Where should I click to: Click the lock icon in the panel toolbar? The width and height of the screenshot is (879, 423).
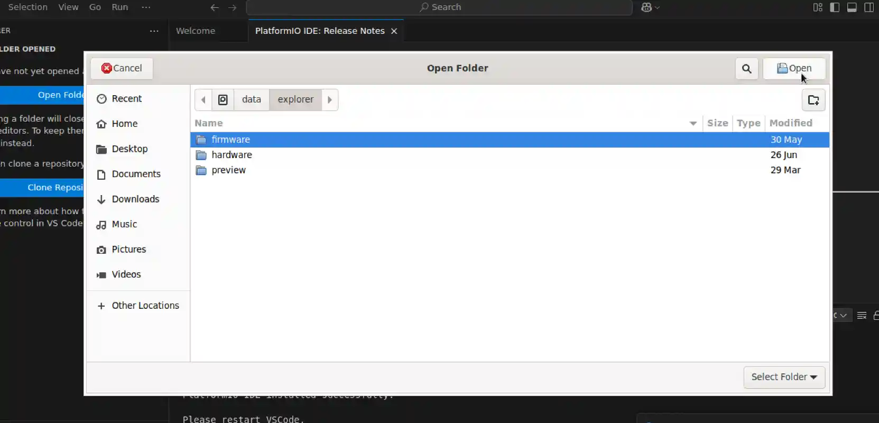point(876,316)
